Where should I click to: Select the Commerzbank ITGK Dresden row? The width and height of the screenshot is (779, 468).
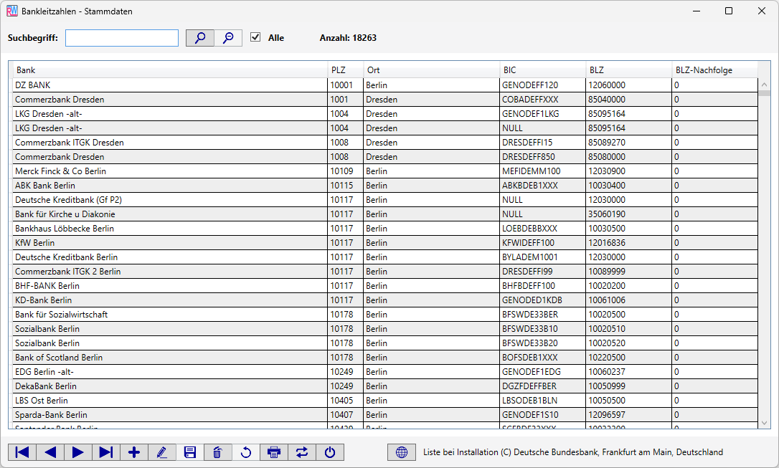pyautogui.click(x=385, y=143)
